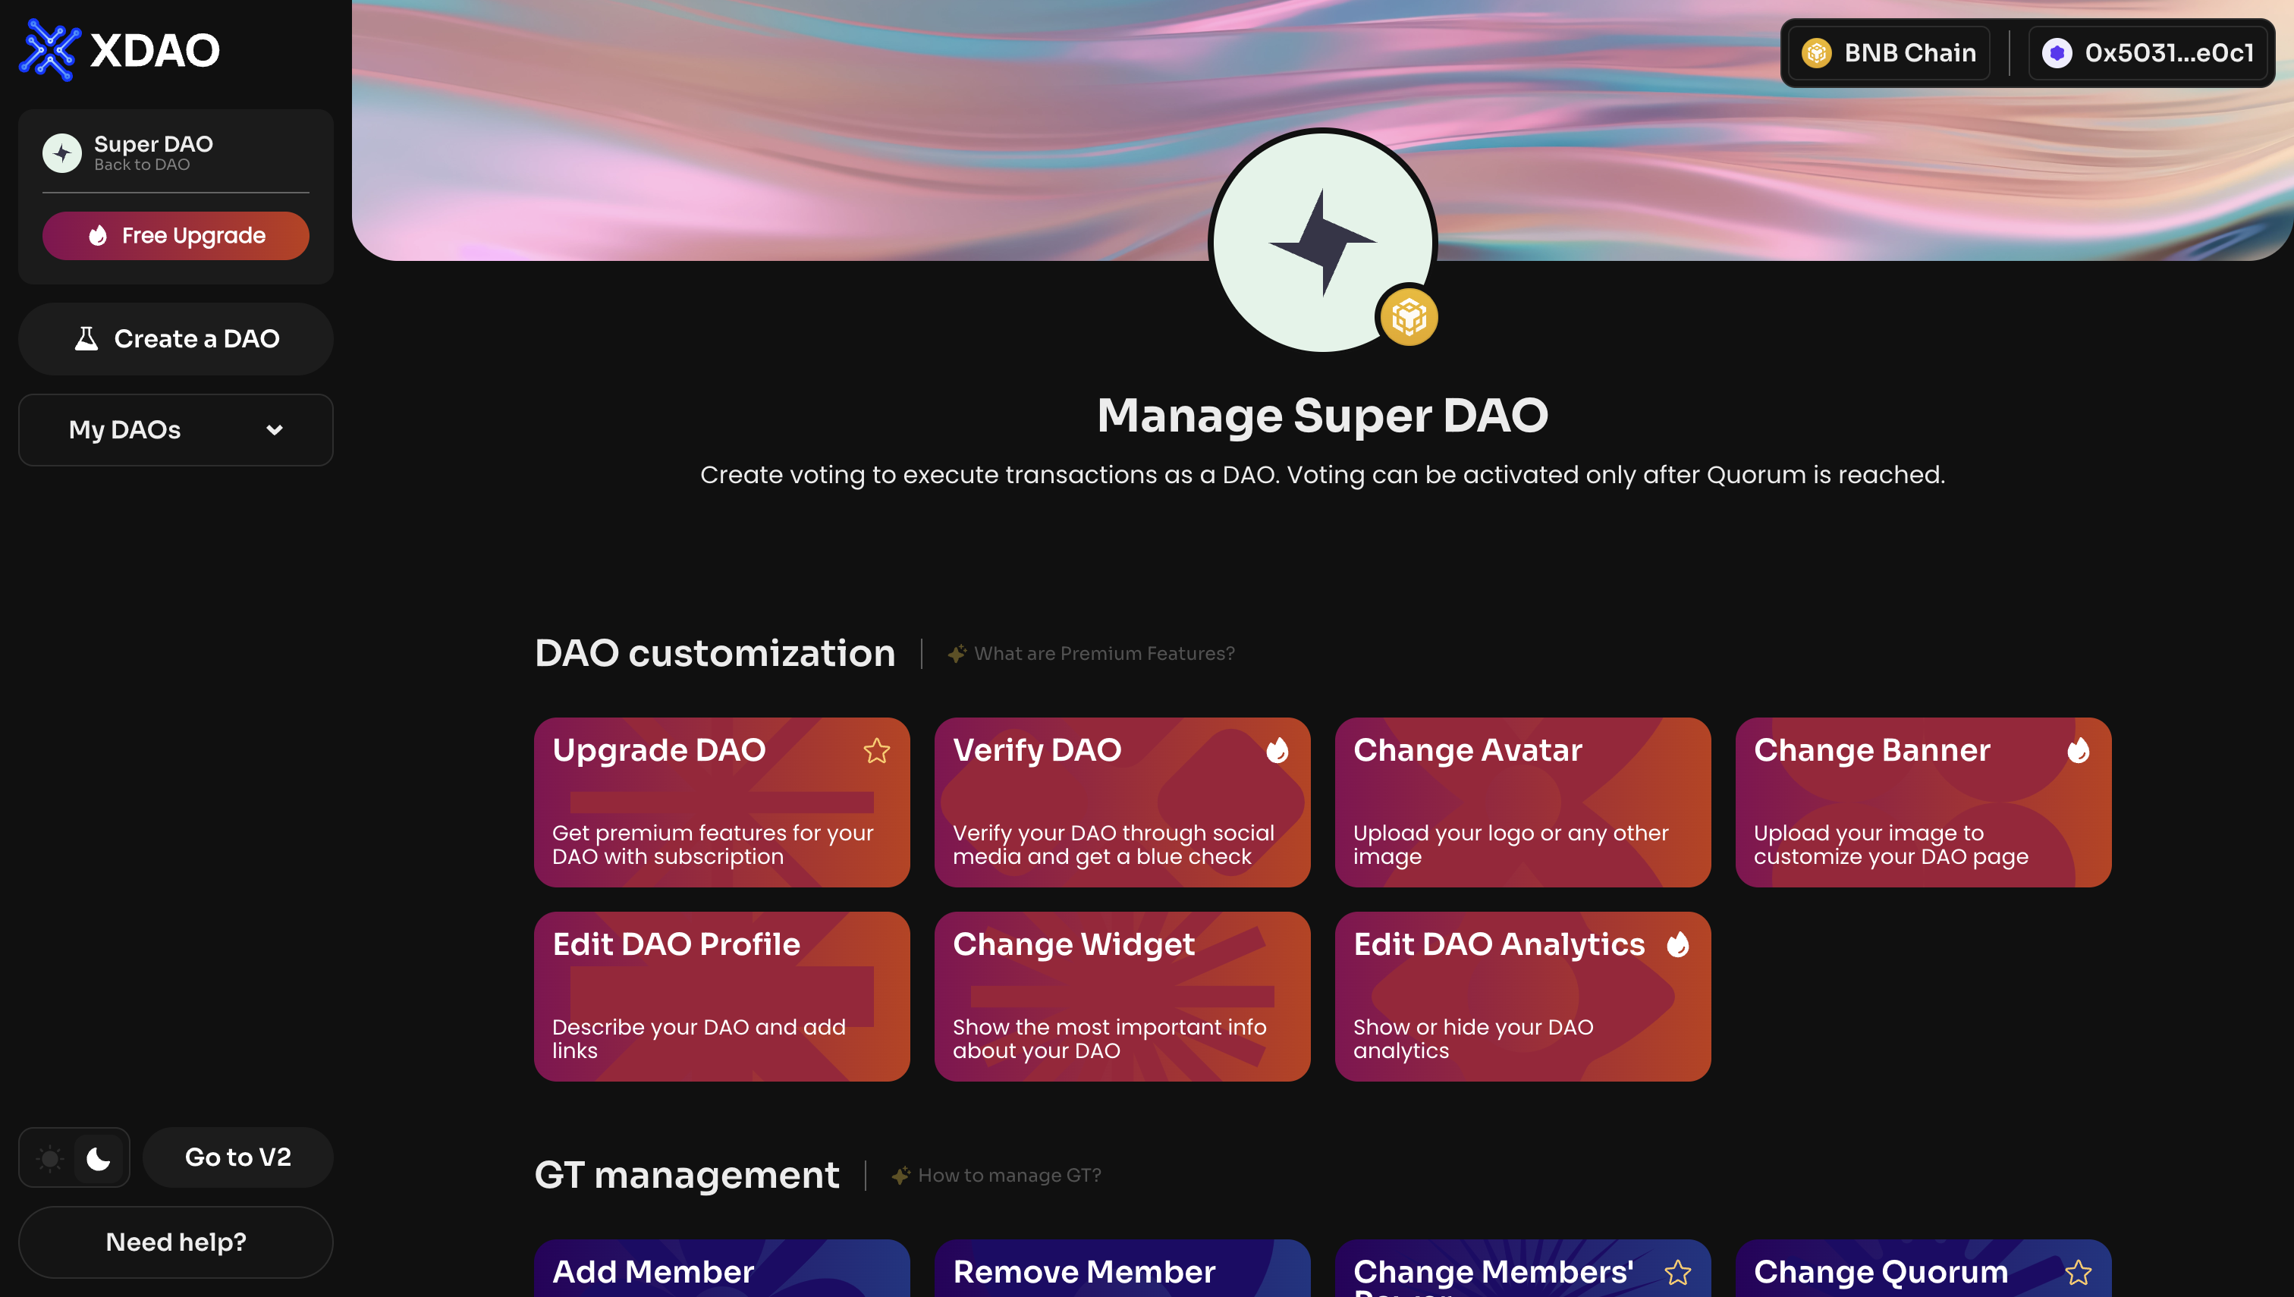Click the sparkle icon beside What are Premium Features

click(x=957, y=653)
